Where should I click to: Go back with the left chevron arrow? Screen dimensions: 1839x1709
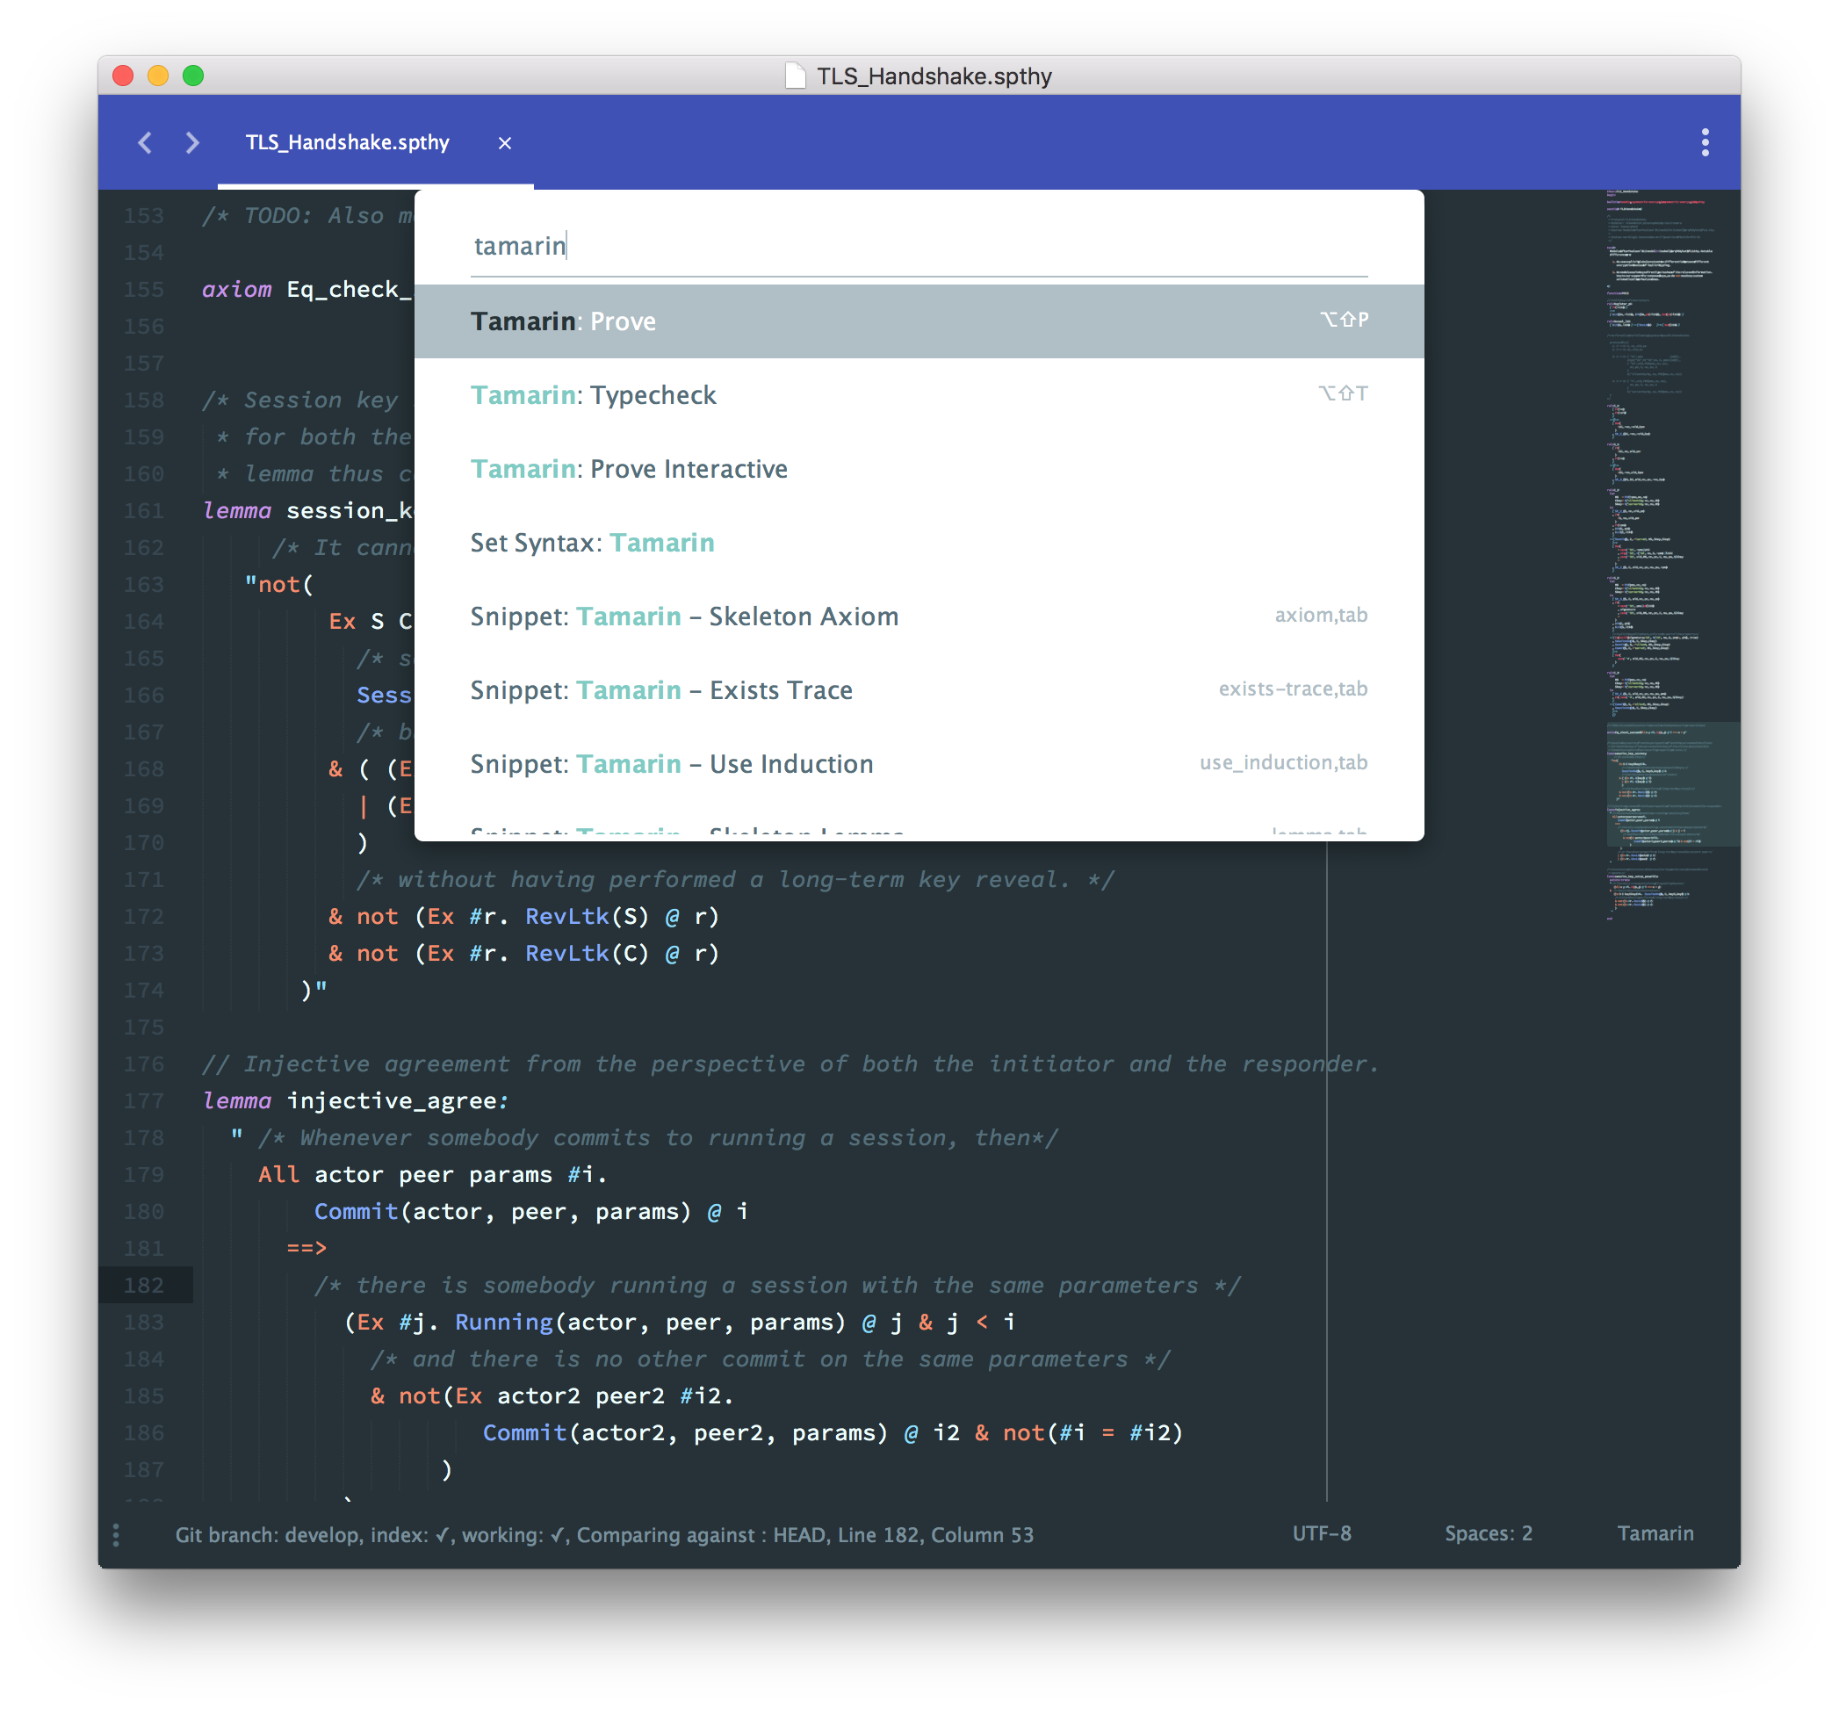(144, 142)
